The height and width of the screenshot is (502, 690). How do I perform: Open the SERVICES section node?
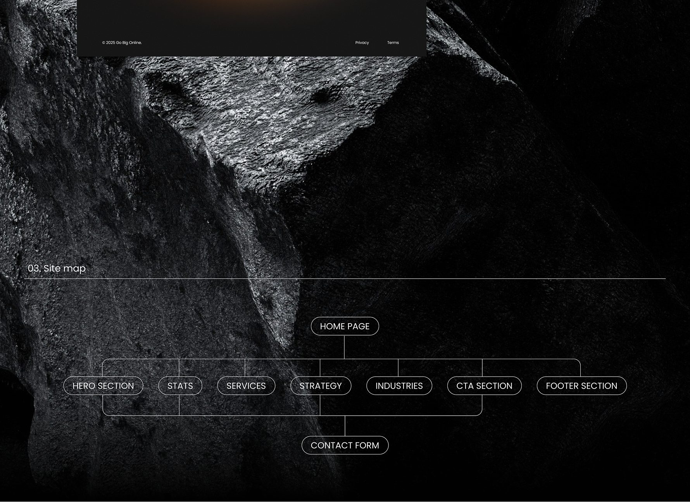point(246,385)
